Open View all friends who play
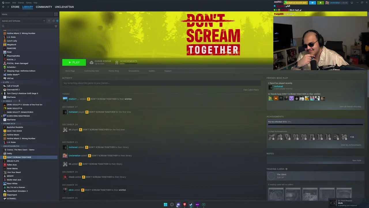The width and height of the screenshot is (369, 208). click(x=350, y=107)
